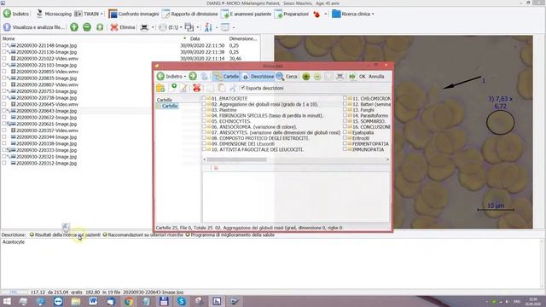Check the 01. EMATOCRITE folder checkbox
The height and width of the screenshot is (307, 546).
204,99
